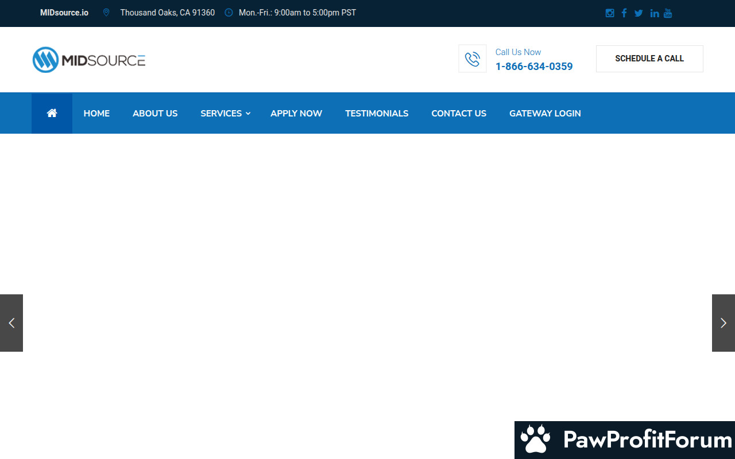Screen dimensions: 735x459
Task: Click the Schedule a Call button
Action: point(649,59)
